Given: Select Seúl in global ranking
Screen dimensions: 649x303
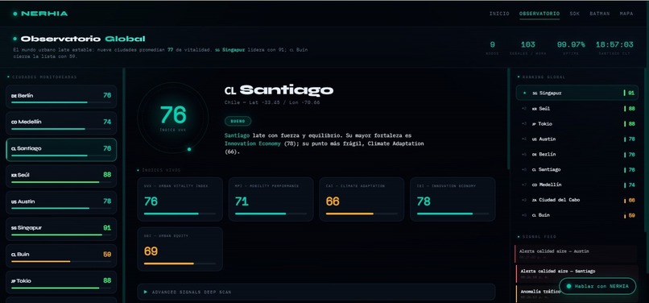Looking at the screenshot, I should [x=577, y=109].
